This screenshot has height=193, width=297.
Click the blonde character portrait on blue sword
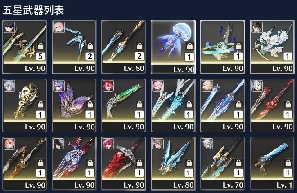pyautogui.click(x=207, y=86)
